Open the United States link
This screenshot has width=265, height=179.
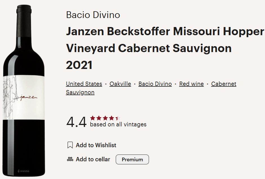pyautogui.click(x=84, y=84)
